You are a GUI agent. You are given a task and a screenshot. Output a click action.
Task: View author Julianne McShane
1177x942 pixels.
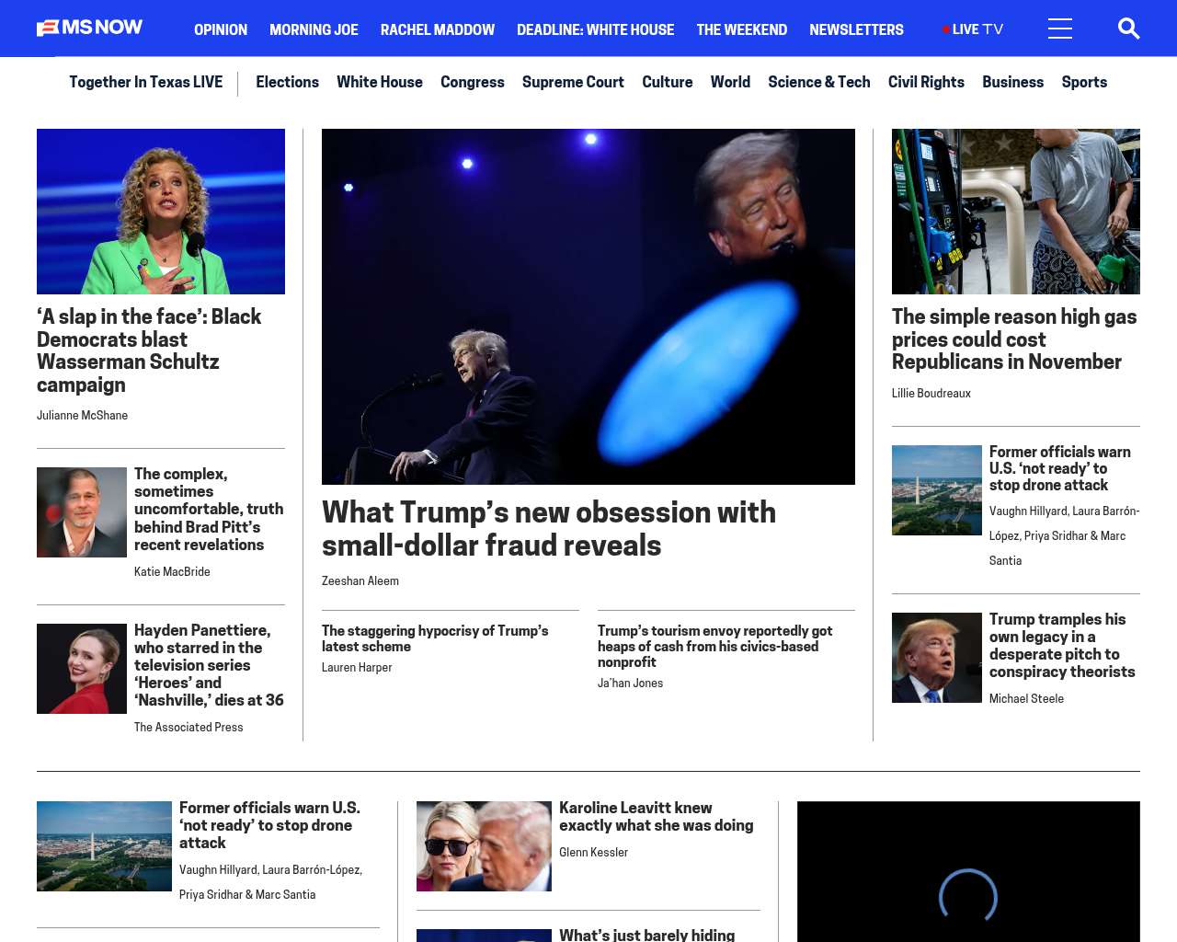82,416
